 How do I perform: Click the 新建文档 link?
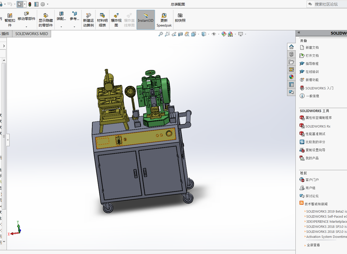[x=312, y=47]
